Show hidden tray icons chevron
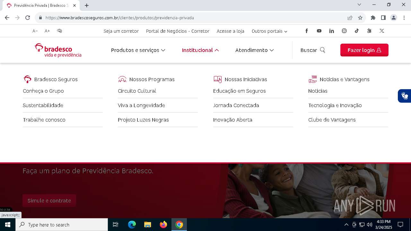Screen dimensions: 411x231 point(346,225)
